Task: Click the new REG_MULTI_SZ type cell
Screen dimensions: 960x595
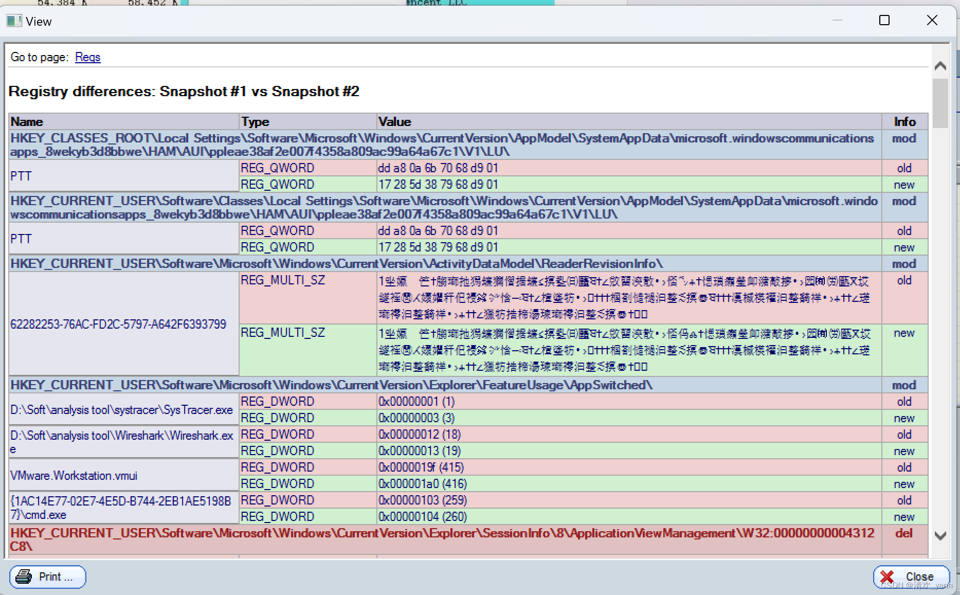Action: pos(308,350)
